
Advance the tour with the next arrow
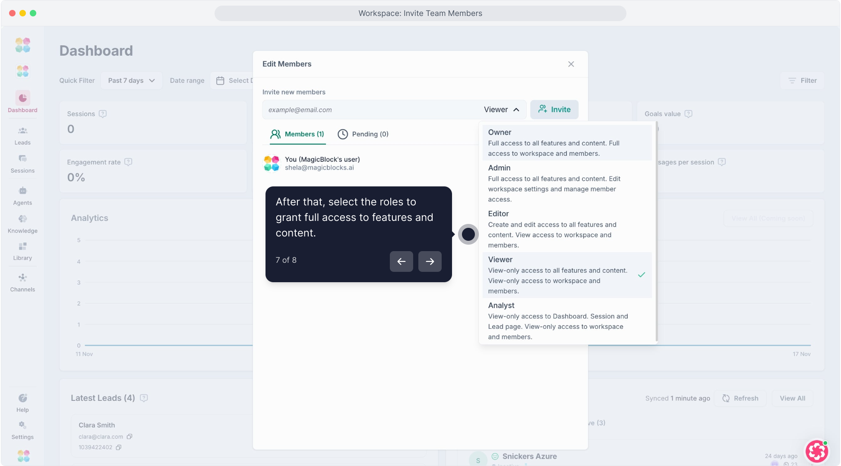tap(430, 261)
